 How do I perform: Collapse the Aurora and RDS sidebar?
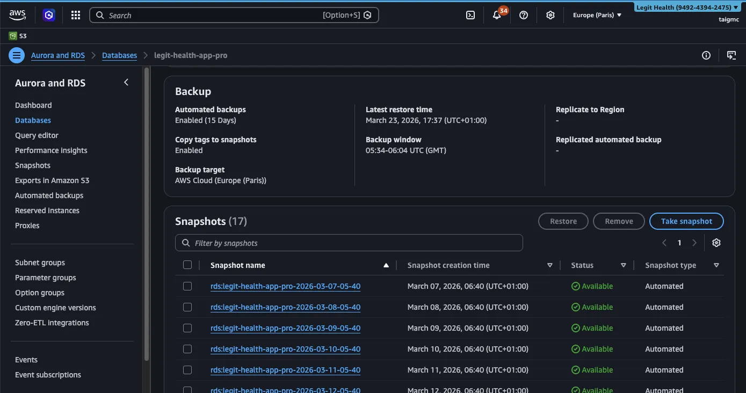coord(126,82)
